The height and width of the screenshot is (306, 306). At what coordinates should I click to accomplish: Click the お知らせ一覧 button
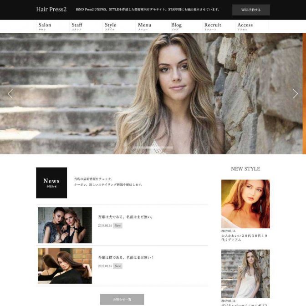tap(122, 299)
